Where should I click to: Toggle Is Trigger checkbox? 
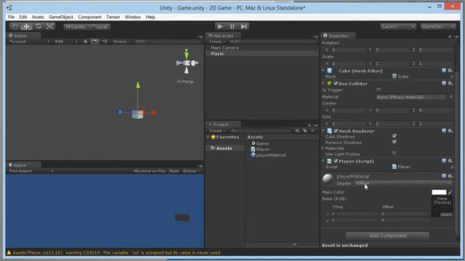[379, 90]
